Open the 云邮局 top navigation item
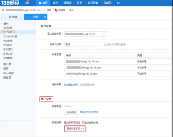The image size is (173, 137). [107, 3]
